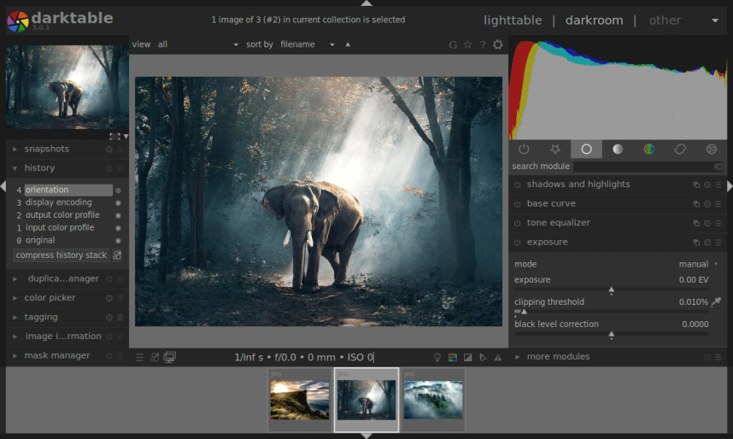Toggle raw overexposed indicator icon
733x439 pixels.
click(453, 358)
